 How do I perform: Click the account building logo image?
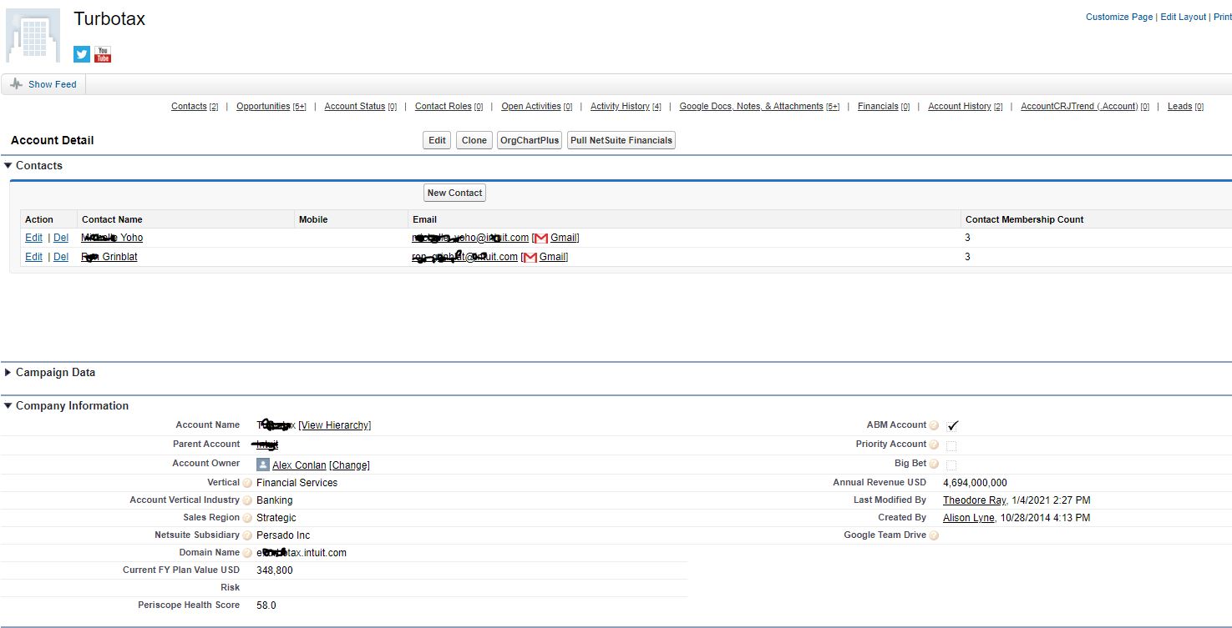pyautogui.click(x=33, y=36)
